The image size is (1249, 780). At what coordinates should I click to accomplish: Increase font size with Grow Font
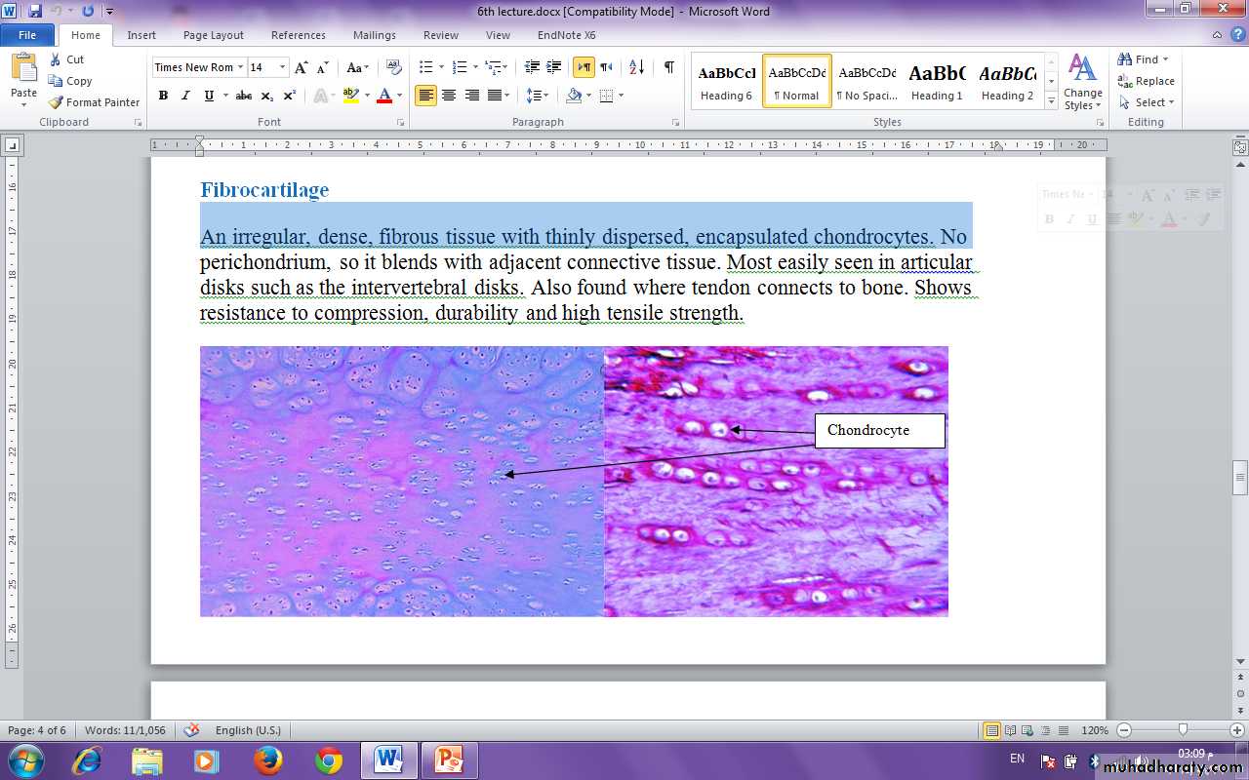coord(302,67)
